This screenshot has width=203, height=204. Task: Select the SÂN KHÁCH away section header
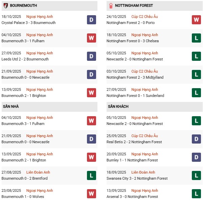(119, 107)
